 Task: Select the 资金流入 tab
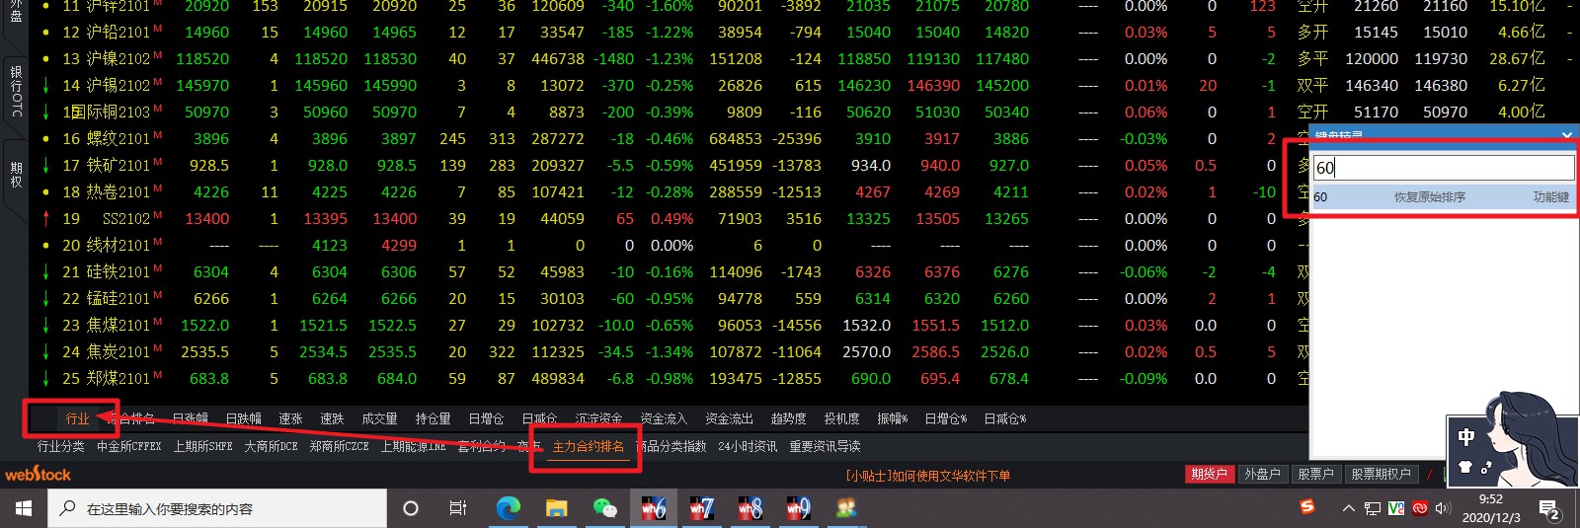pos(664,419)
